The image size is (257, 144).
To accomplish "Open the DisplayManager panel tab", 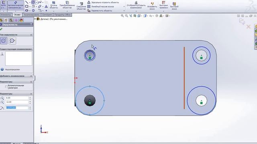I will point(21,20).
